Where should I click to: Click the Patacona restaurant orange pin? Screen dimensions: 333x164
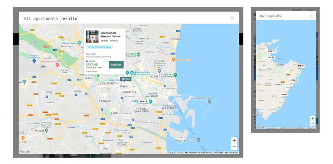point(173,59)
